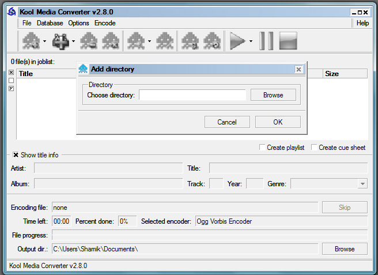Close the Add directory dialog
The image size is (378, 275).
click(298, 70)
